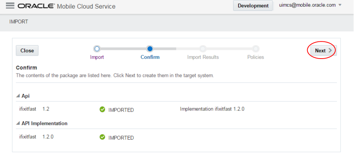Click the Confirm step circle

150,49
